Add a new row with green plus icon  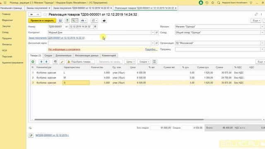[x=33, y=62]
